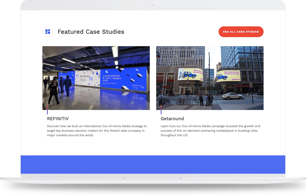Viewport: 306px width, 196px height.
Task: Select the Getaround description starting "Learn how our Out-of-Home"
Action: click(210, 131)
